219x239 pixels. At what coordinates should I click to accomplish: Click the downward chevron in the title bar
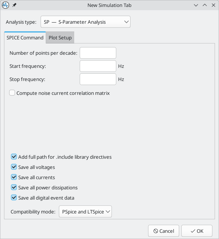(196, 5)
